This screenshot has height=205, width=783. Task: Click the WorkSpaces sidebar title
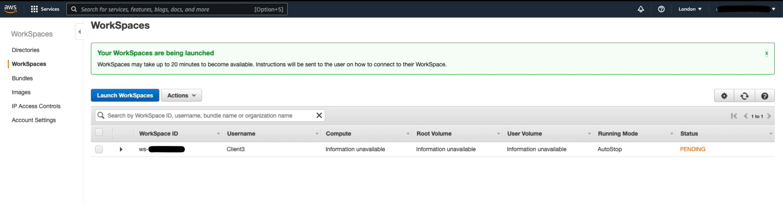pos(32,34)
